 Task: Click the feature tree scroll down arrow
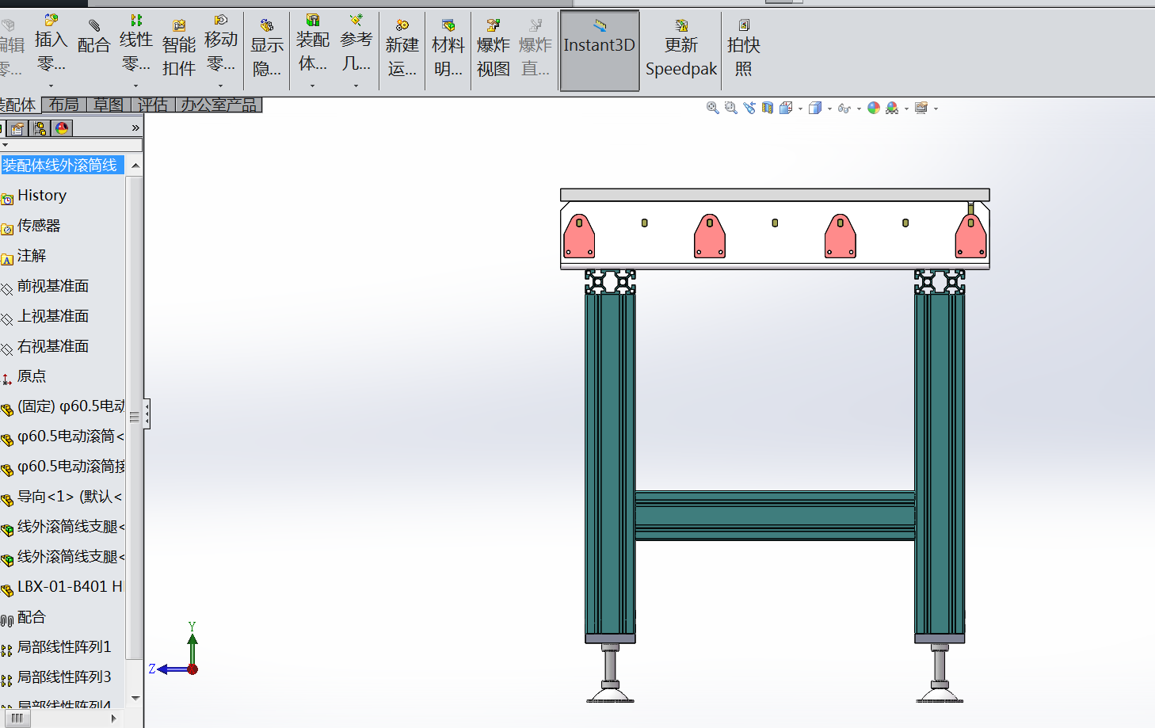click(135, 698)
